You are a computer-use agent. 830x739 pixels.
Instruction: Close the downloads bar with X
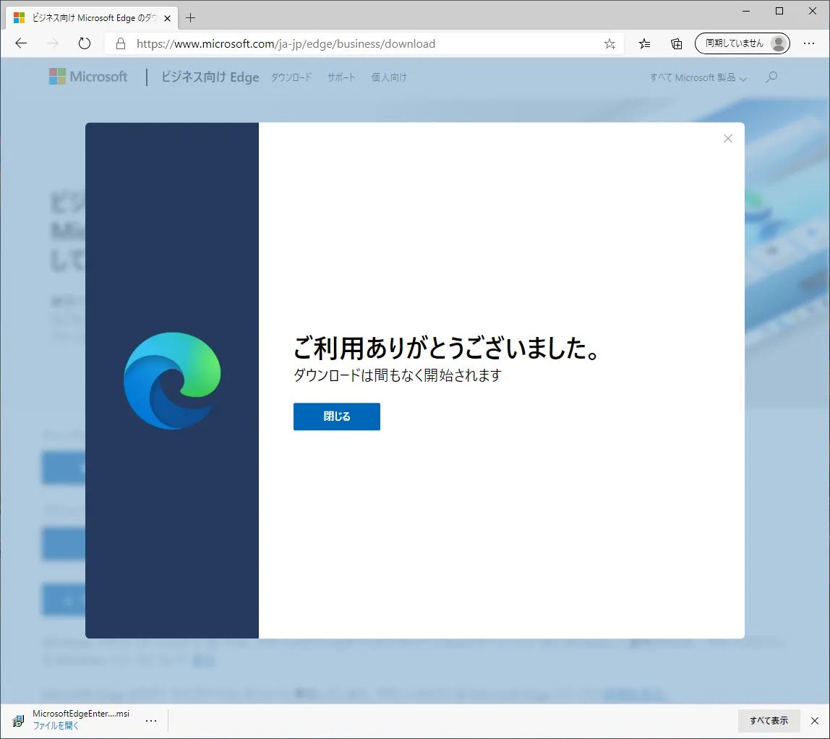(x=815, y=720)
